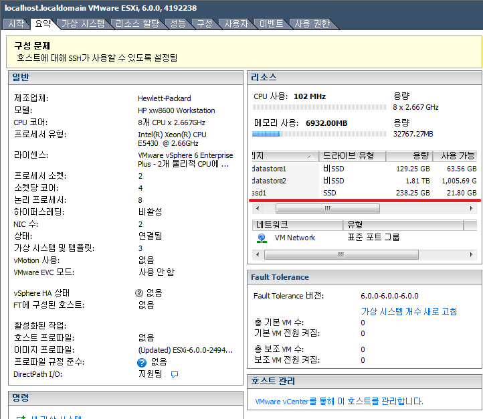Open the 리소스 할당 tab
This screenshot has height=419, width=483.
(137, 23)
